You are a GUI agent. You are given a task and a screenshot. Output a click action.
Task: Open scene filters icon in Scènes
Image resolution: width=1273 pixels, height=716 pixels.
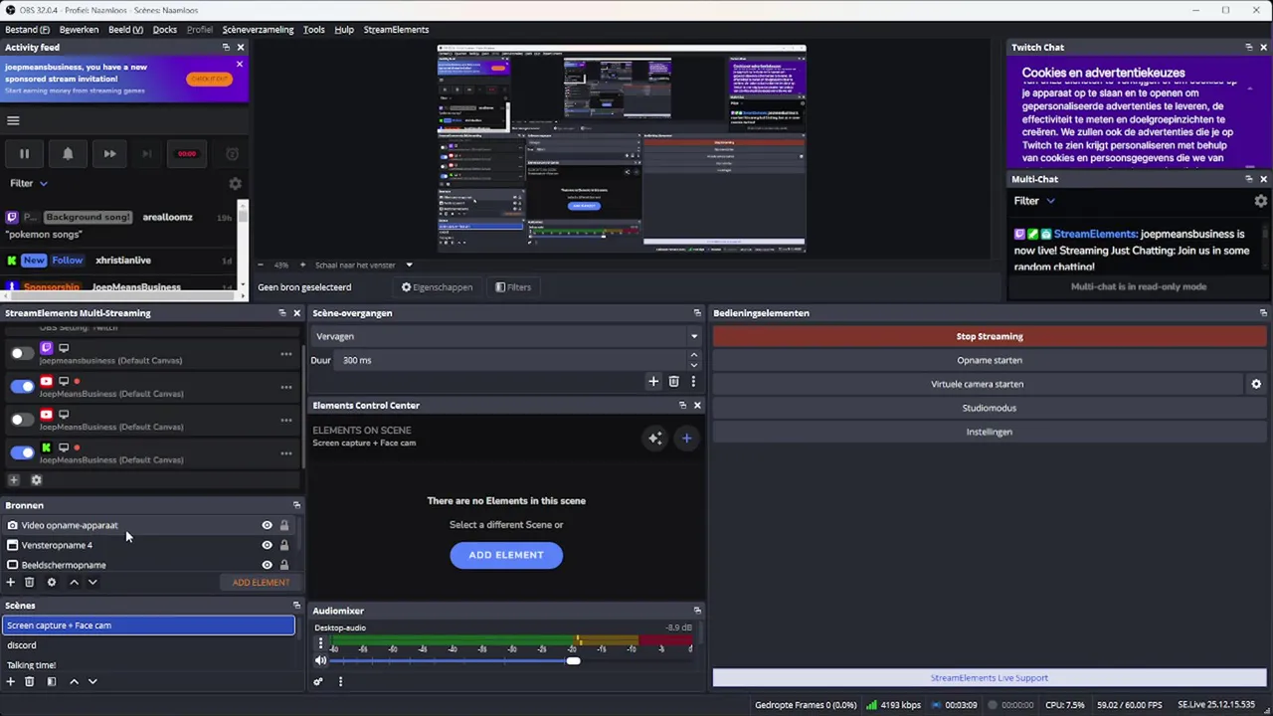(52, 682)
